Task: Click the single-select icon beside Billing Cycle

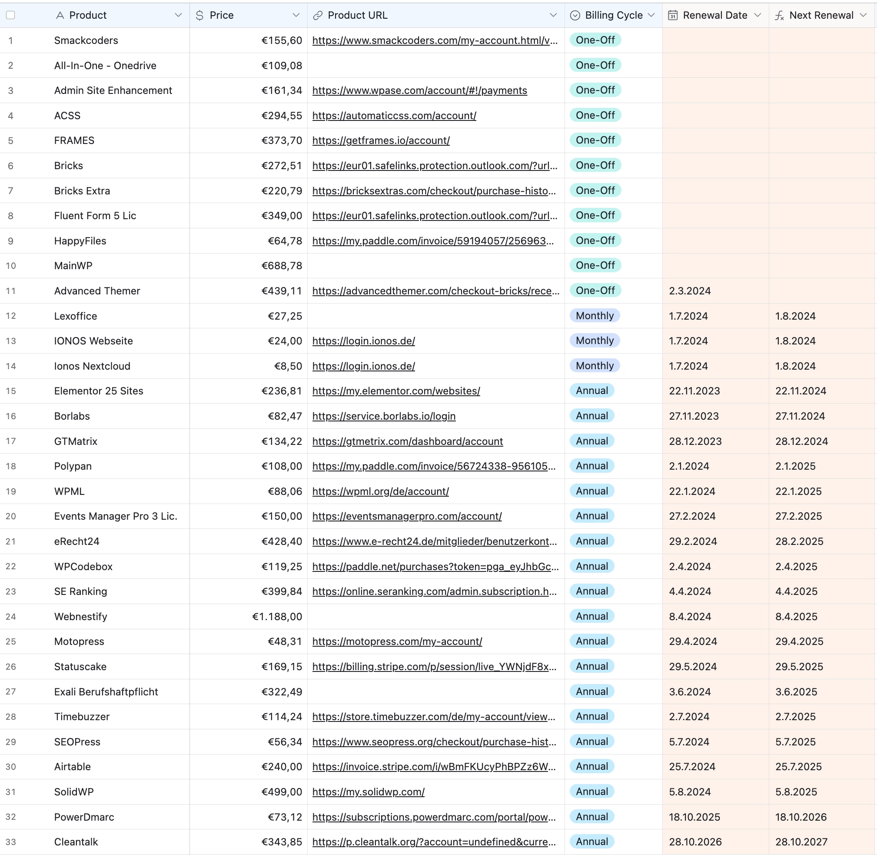Action: coord(575,15)
